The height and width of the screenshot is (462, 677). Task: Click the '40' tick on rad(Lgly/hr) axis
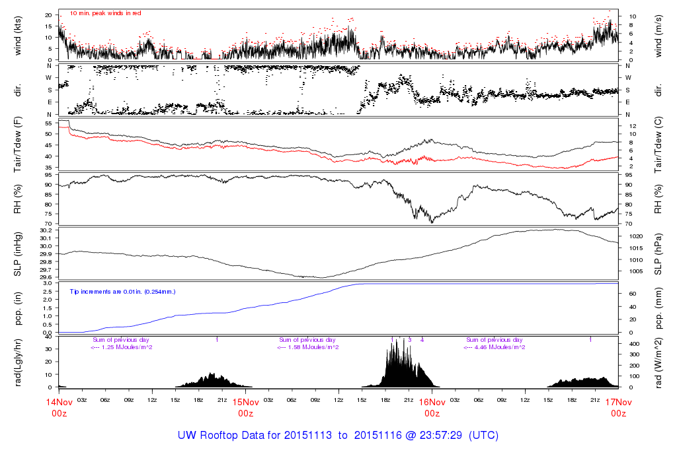(x=49, y=337)
